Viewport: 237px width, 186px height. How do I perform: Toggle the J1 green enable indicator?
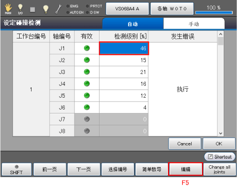(87, 48)
